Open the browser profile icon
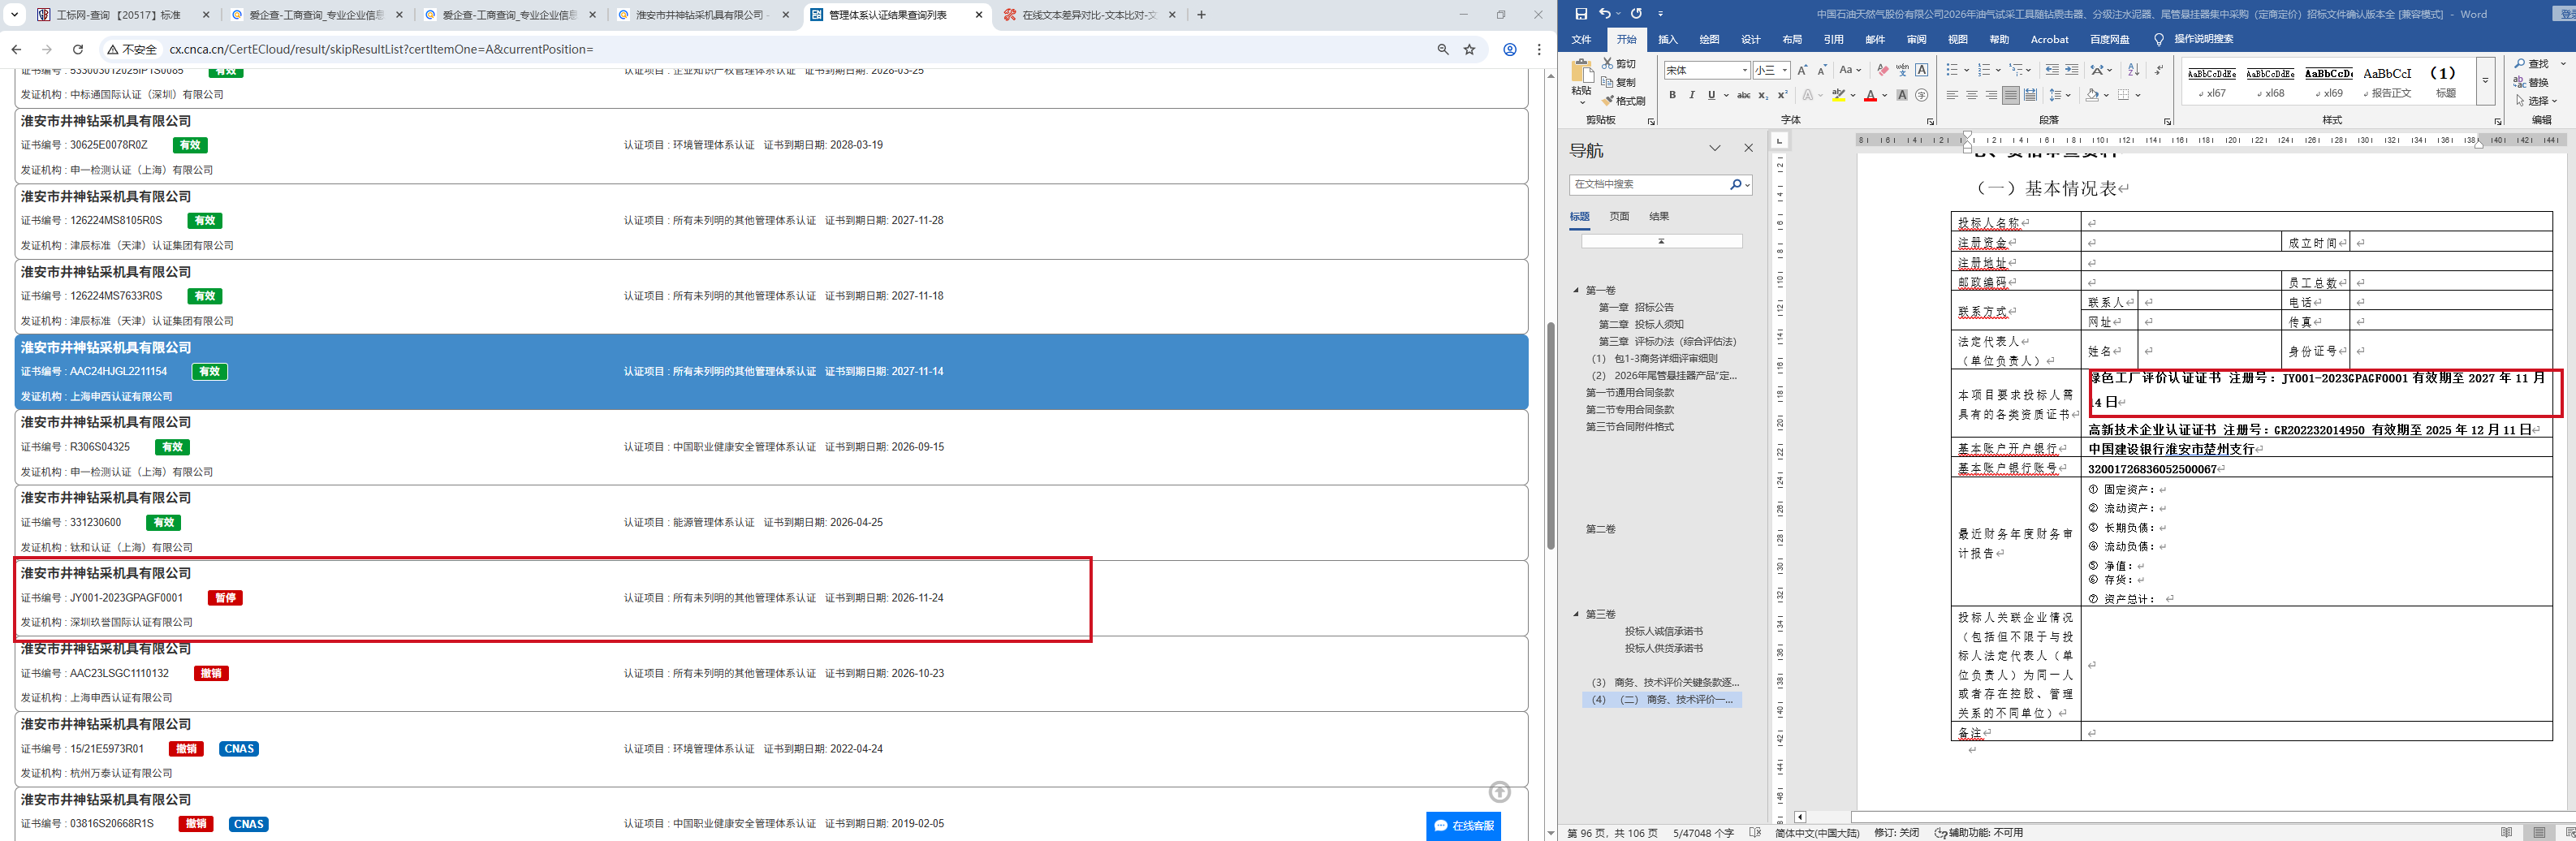Image resolution: width=2576 pixels, height=841 pixels. pyautogui.click(x=1510, y=49)
